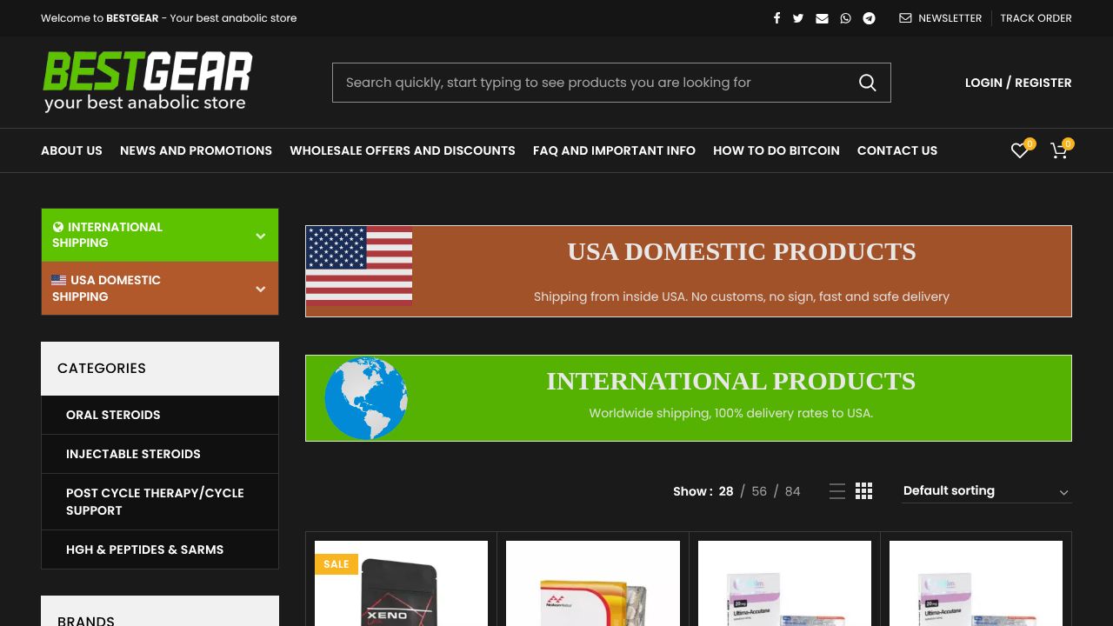Show 28 products per page
Image resolution: width=1113 pixels, height=626 pixels.
(726, 491)
